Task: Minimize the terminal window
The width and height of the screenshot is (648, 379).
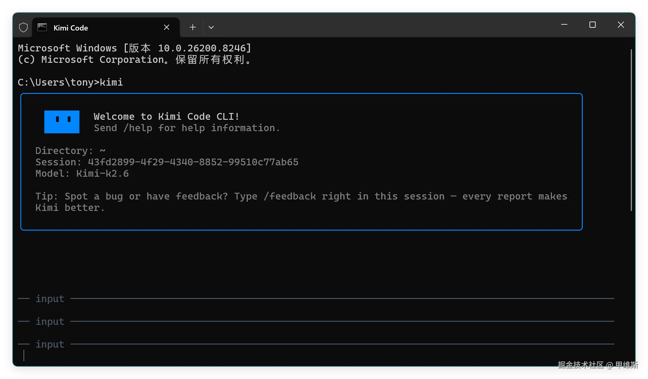Action: tap(564, 25)
